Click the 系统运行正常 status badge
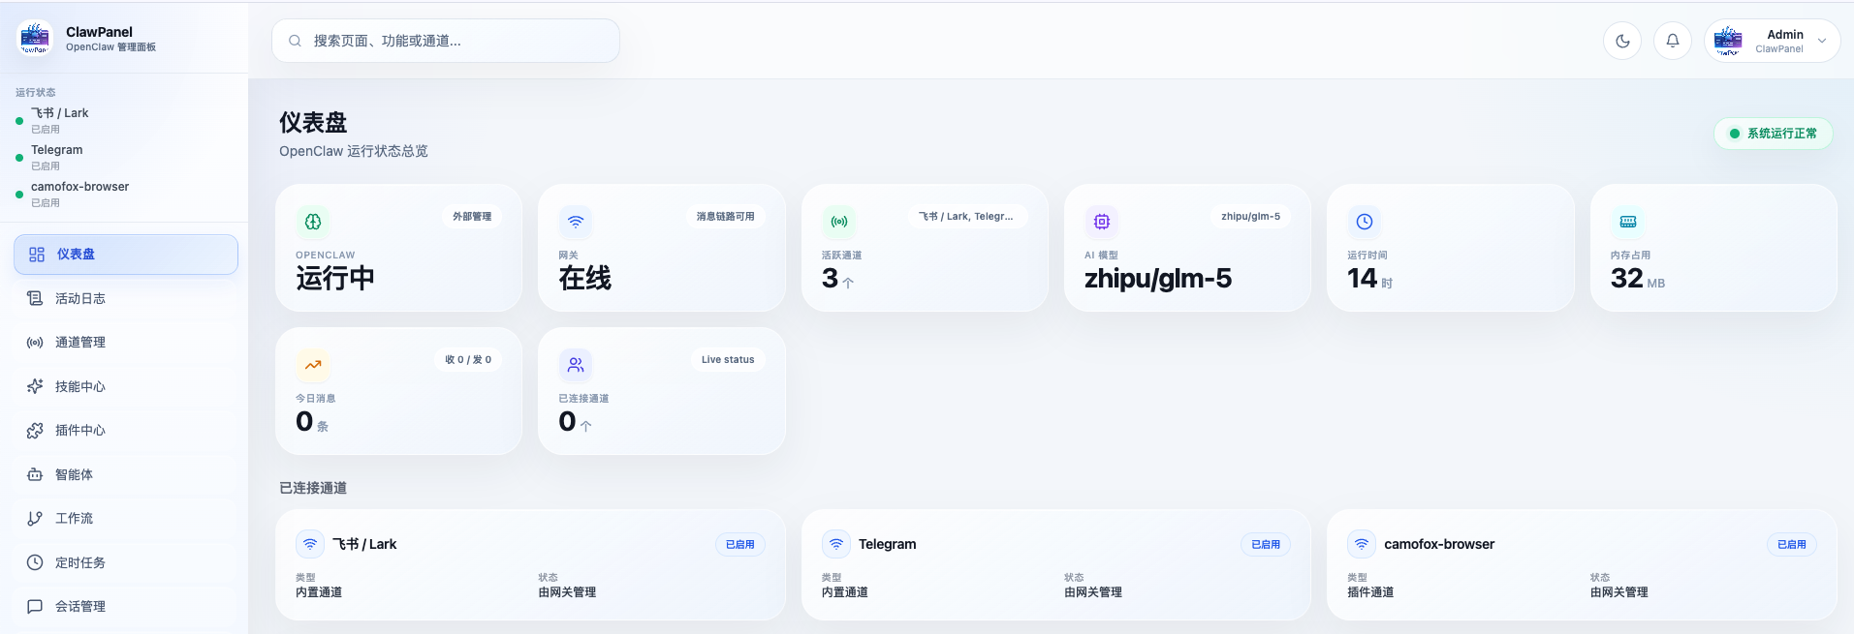The image size is (1854, 634). [1773, 134]
